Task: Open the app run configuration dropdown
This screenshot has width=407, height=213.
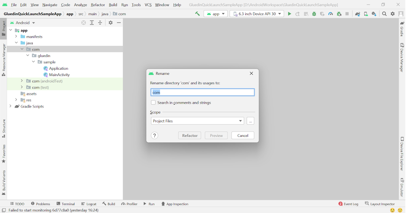Action: (x=216, y=14)
